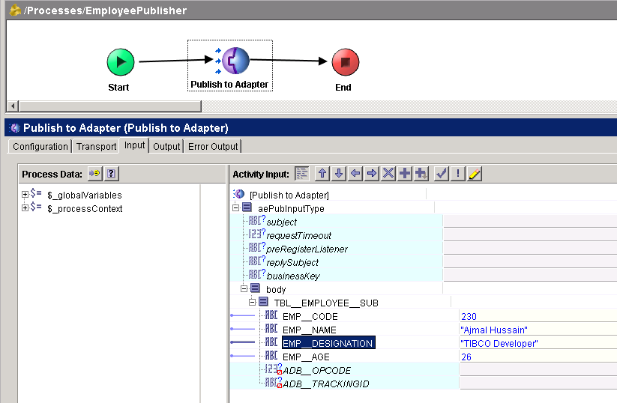This screenshot has width=617, height=403.
Task: Click the left arrow of the canvas scrollbar
Action: click(13, 106)
